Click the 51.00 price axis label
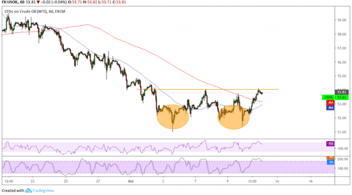The image size is (352, 195). coord(342,132)
